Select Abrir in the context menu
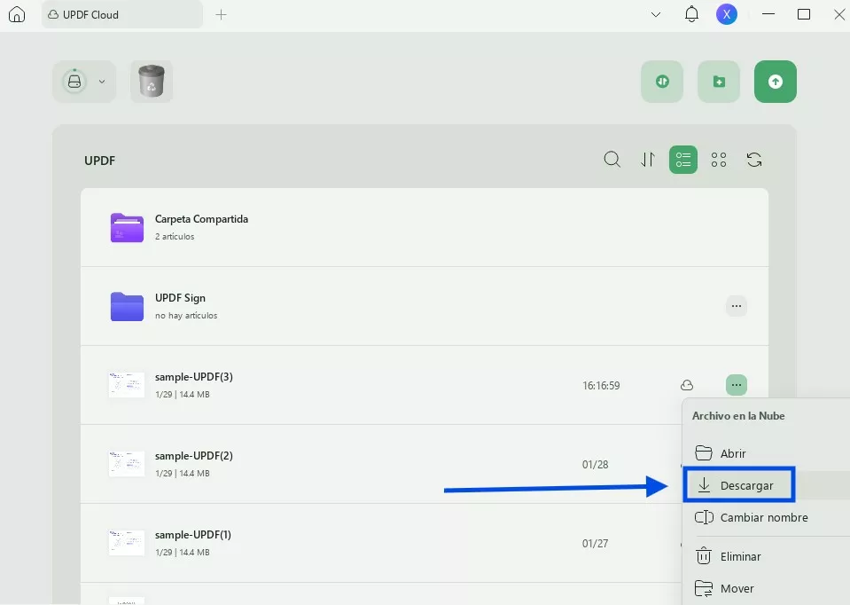850x605 pixels. pyautogui.click(x=766, y=453)
